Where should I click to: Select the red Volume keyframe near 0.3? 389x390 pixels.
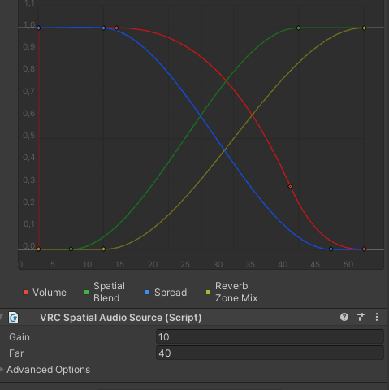coord(290,186)
